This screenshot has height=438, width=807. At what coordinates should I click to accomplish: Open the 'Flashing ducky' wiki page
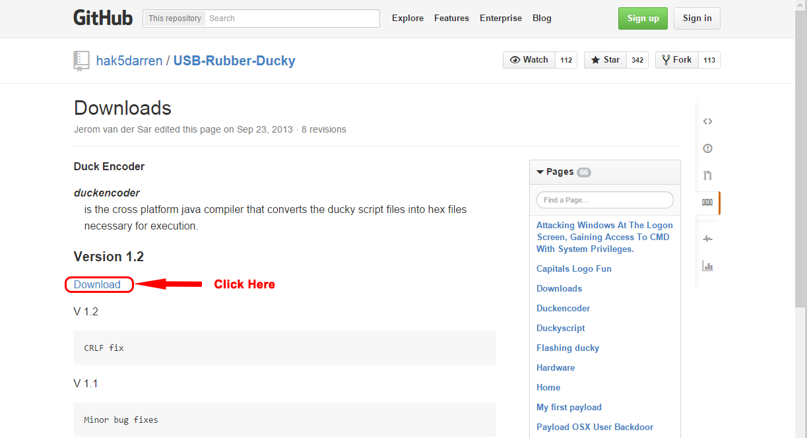[568, 348]
